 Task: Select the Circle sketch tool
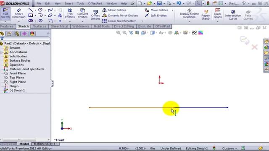click(x=40, y=10)
